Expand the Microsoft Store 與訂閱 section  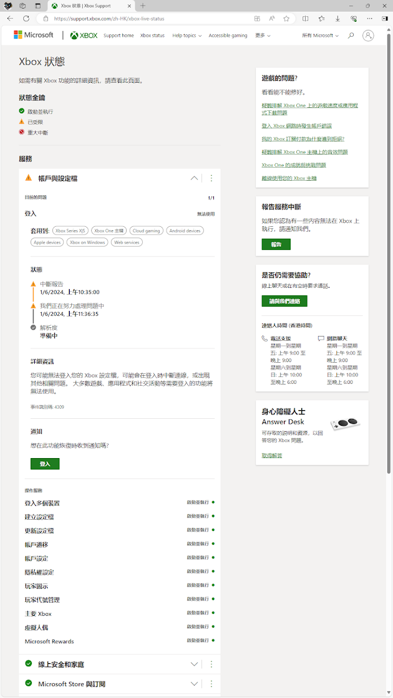click(x=194, y=683)
